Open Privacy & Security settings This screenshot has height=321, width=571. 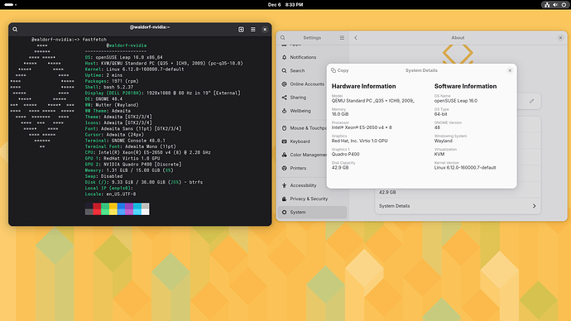313,199
